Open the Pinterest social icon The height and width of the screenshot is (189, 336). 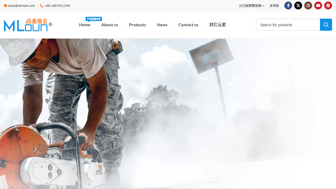click(x=328, y=6)
